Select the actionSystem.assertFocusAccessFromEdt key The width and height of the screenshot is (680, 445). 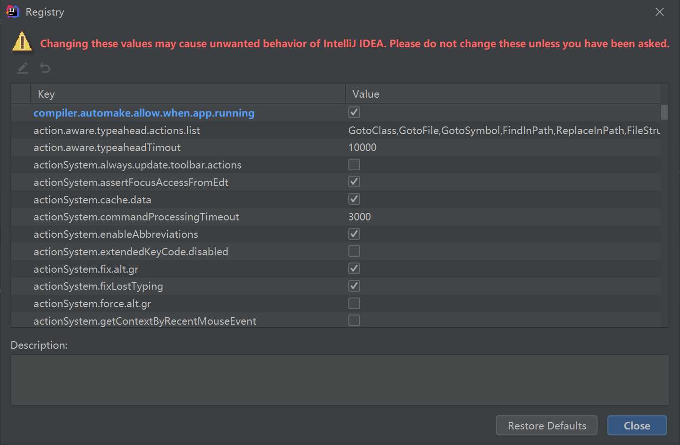point(131,182)
